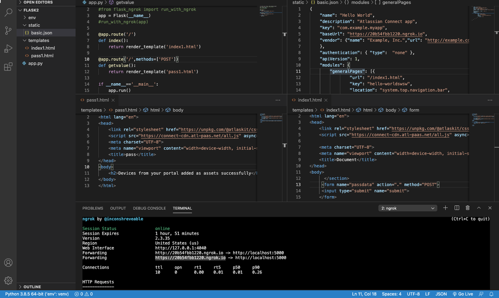
Task: Split the terminal panel
Action: tap(456, 208)
